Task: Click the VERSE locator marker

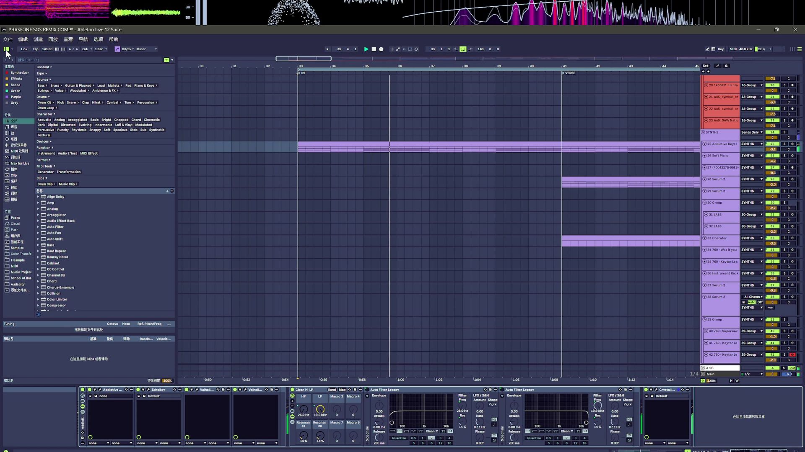Action: pos(569,73)
